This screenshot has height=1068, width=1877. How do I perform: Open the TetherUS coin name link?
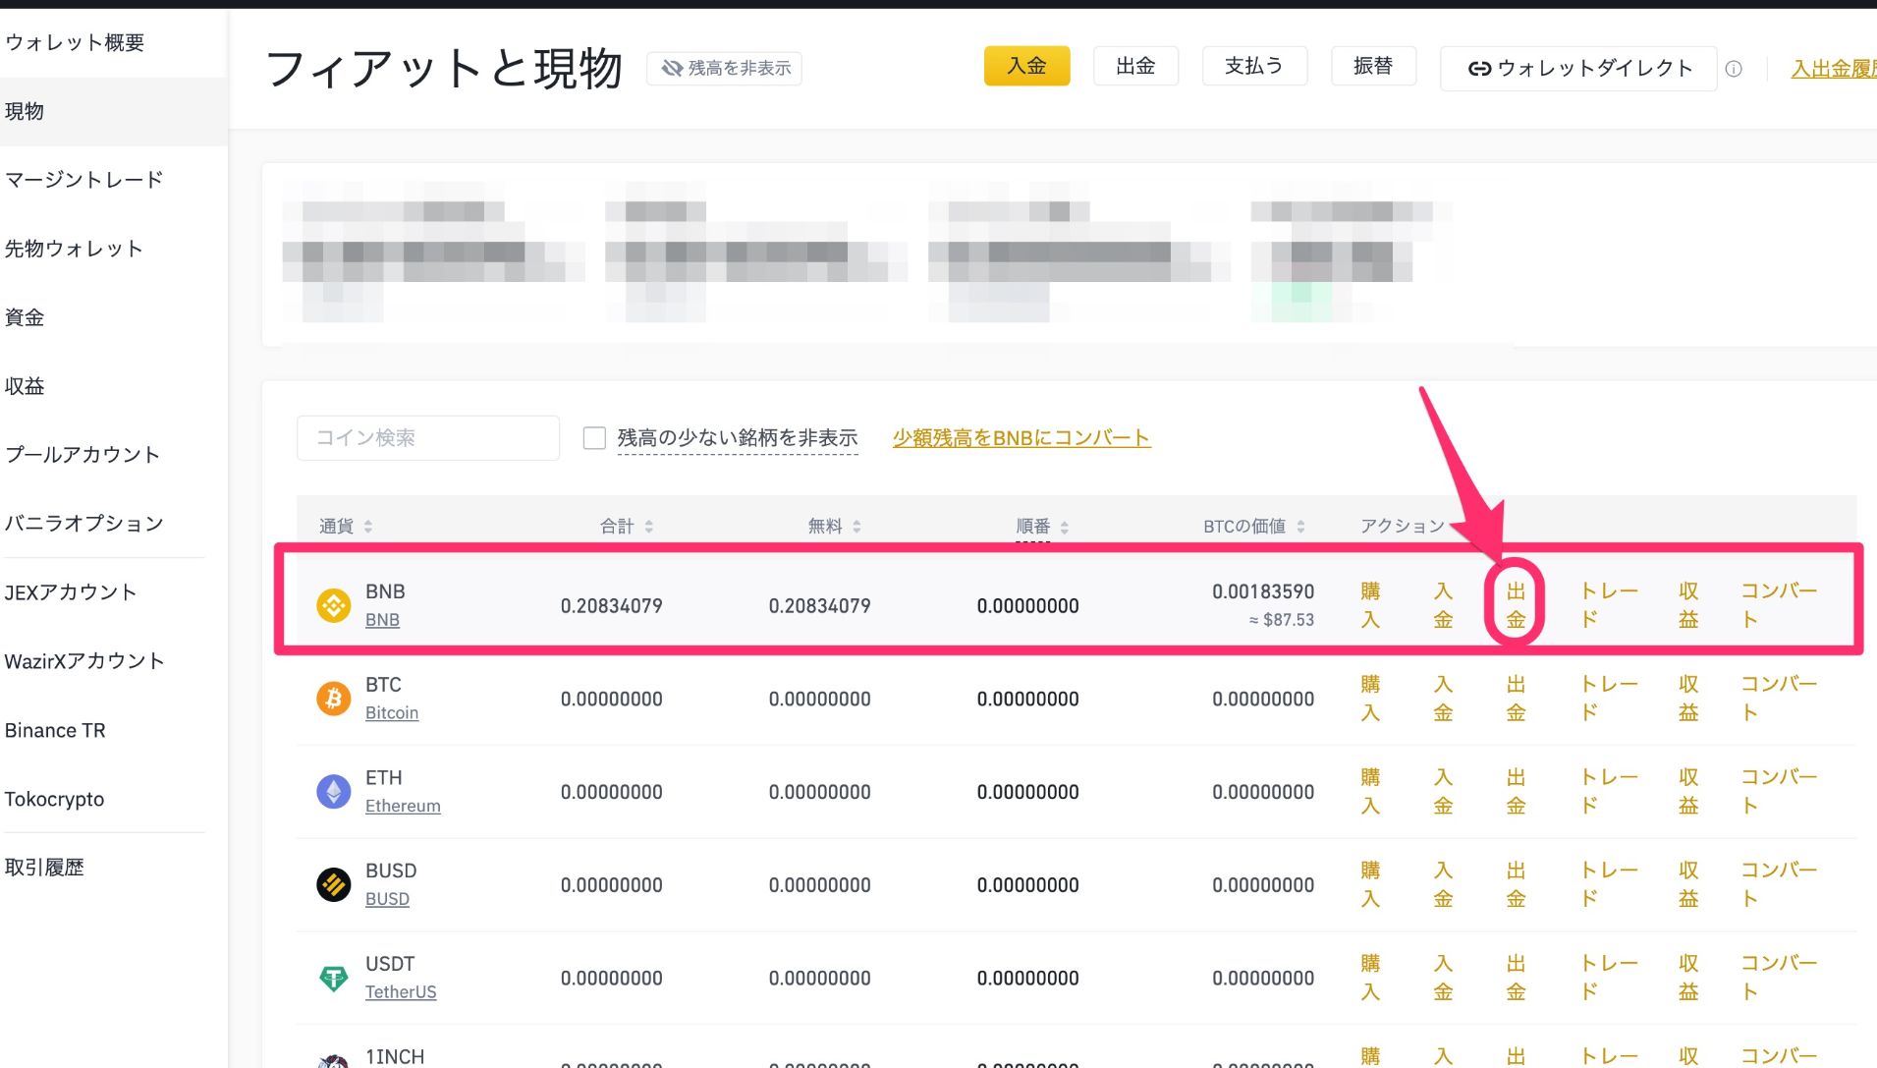[401, 993]
